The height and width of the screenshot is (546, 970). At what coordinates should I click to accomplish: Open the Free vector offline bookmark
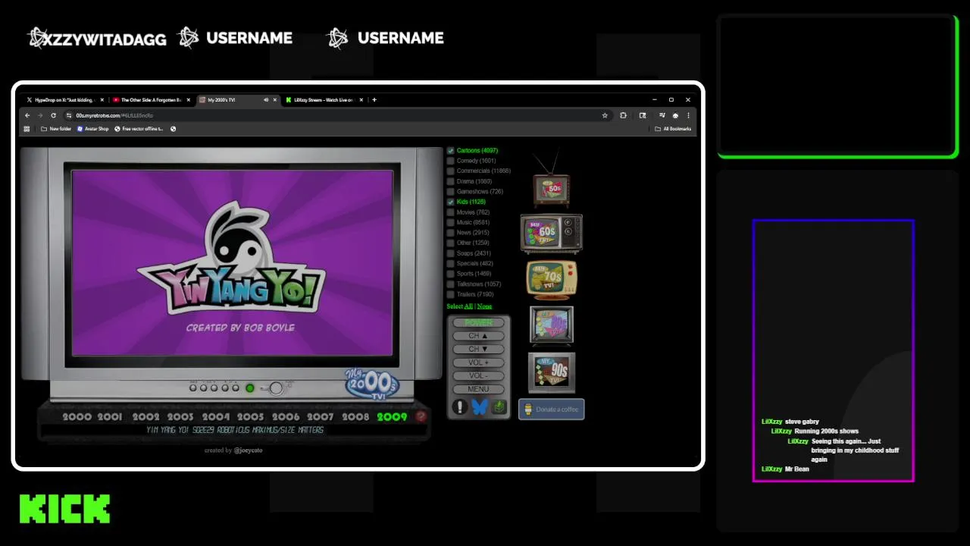tap(139, 129)
